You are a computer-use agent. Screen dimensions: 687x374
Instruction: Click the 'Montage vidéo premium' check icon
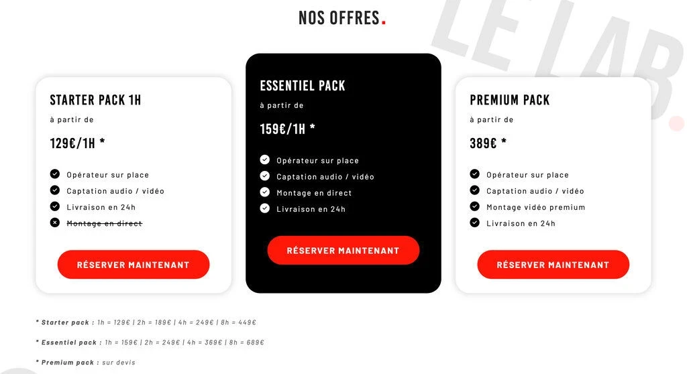tap(475, 206)
